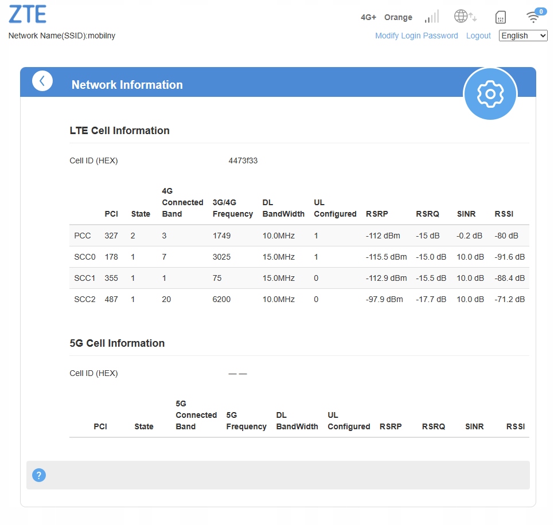Click RSRQ value -15.5 dB
Screen dimensions: 554x525
pyautogui.click(x=431, y=278)
